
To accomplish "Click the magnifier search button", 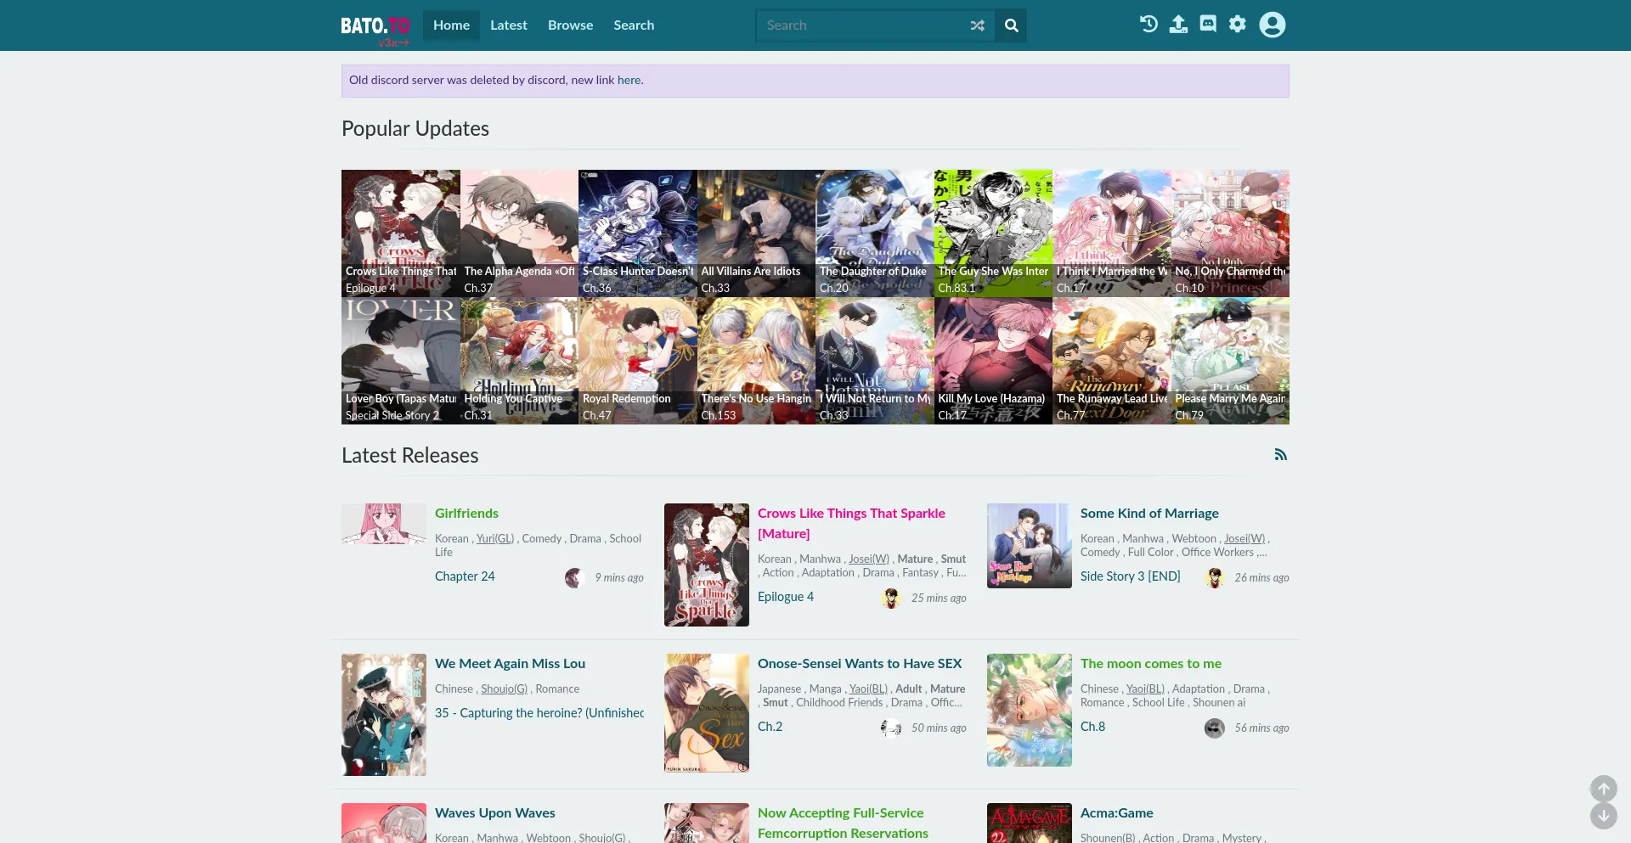I will [x=1011, y=25].
